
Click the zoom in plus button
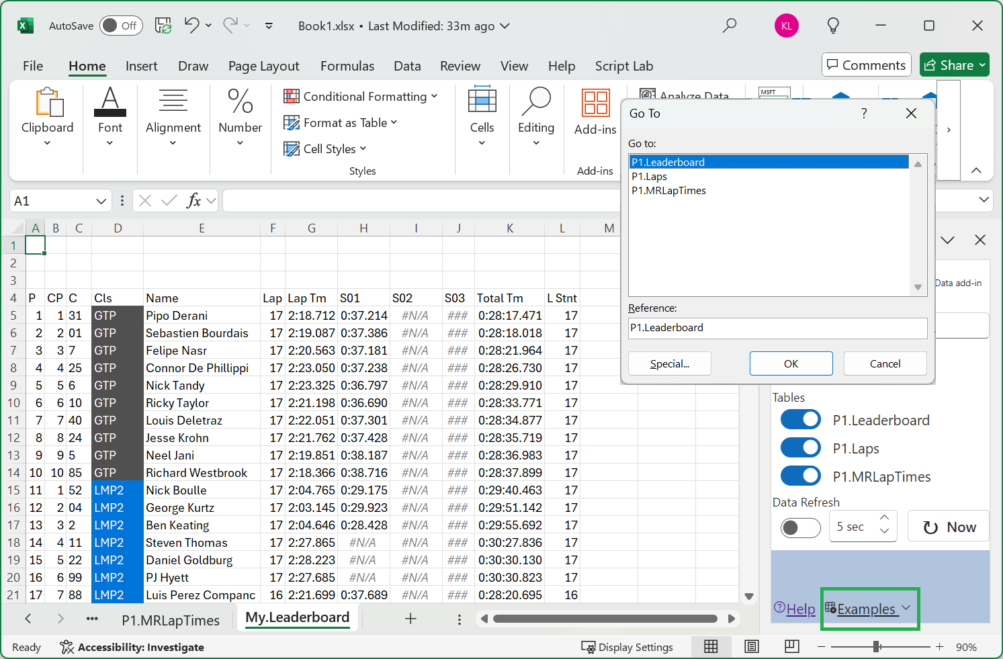pyautogui.click(x=939, y=647)
